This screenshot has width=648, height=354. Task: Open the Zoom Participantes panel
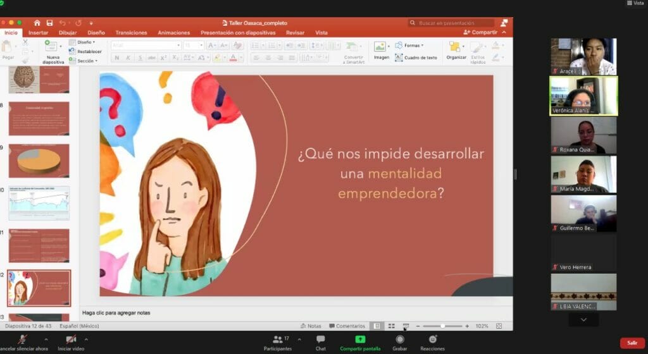pos(278,339)
